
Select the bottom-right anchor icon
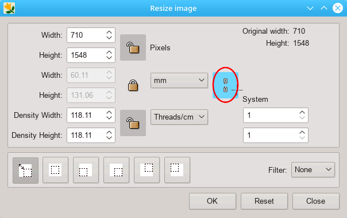coord(116,170)
